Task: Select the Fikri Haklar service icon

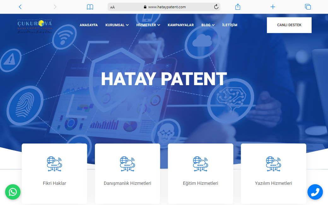Action: (x=54, y=164)
